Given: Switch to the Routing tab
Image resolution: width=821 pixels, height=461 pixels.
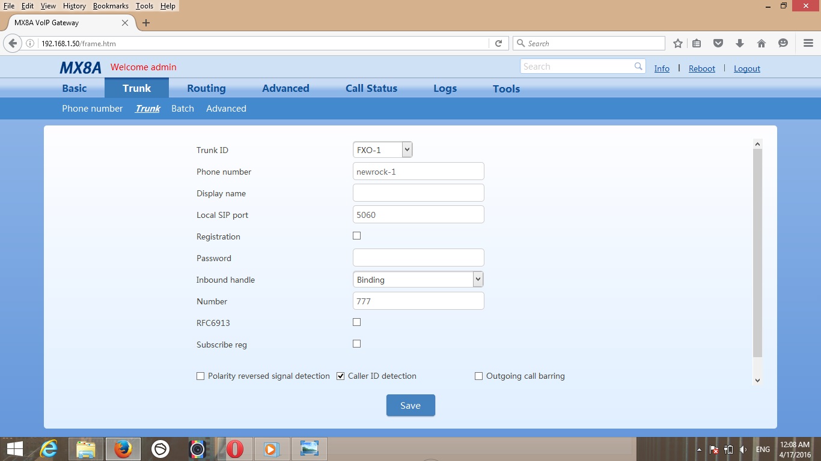Looking at the screenshot, I should tap(206, 88).
